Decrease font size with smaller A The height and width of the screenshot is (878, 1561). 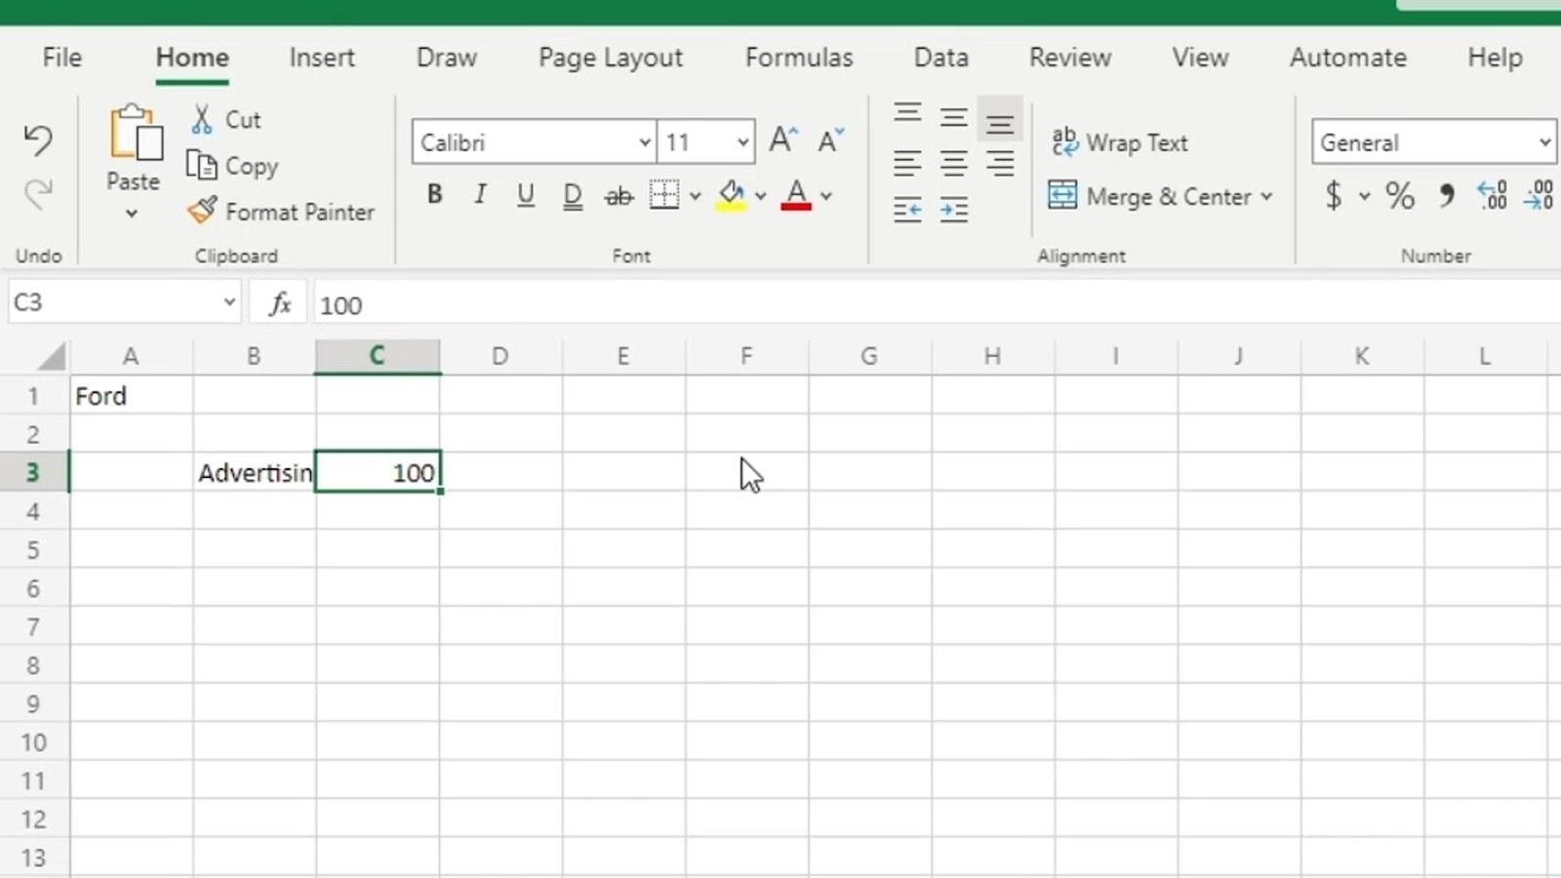point(830,141)
